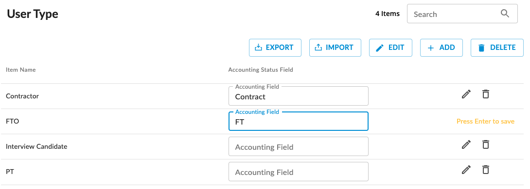530x189 pixels.
Task: Click the ADD button
Action: 441,47
